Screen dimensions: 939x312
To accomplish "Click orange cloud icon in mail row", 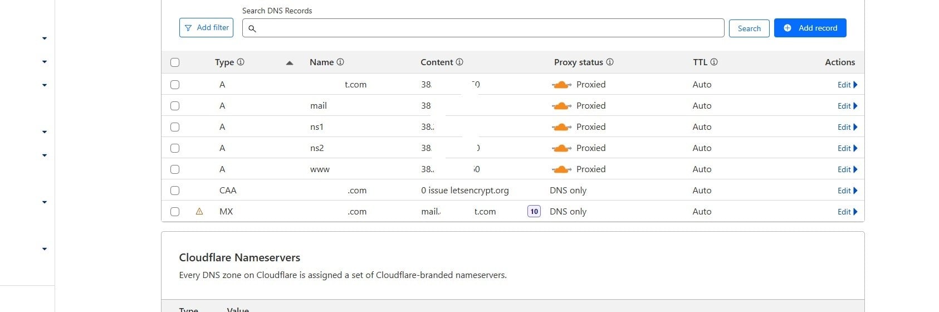I will point(561,106).
